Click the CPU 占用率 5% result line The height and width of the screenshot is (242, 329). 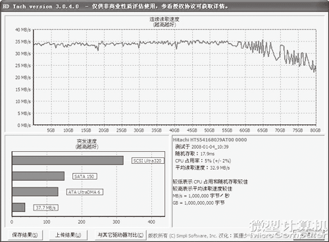tap(203, 161)
